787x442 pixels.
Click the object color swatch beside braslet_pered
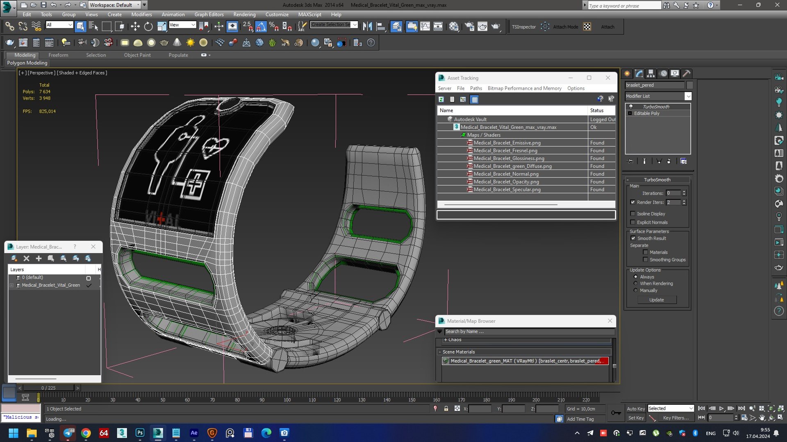pyautogui.click(x=689, y=85)
